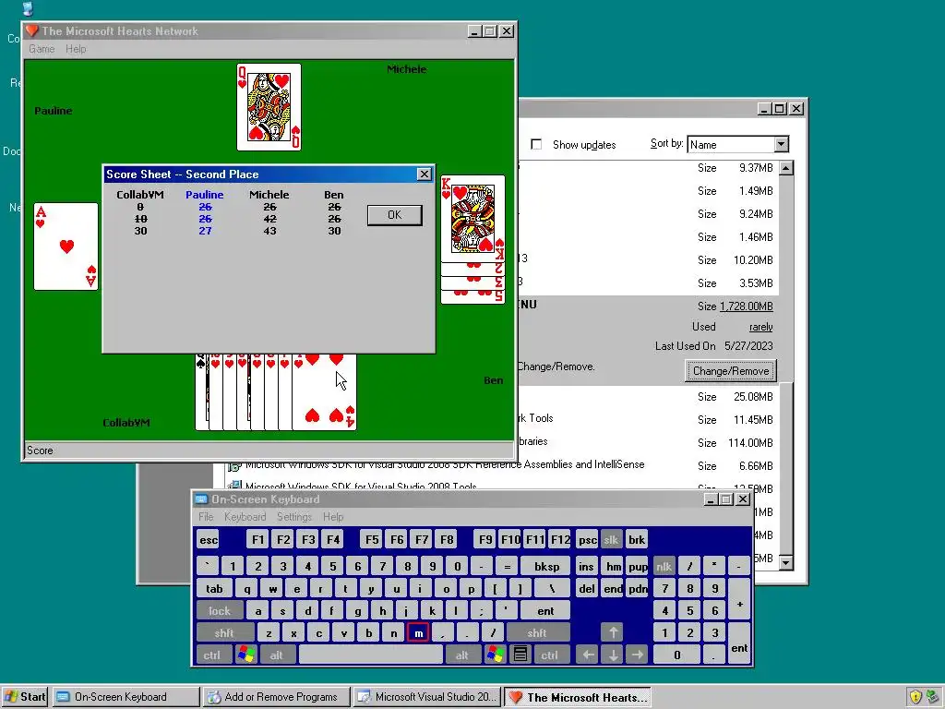Check the Show updates checkbox
945x709 pixels.
[536, 145]
